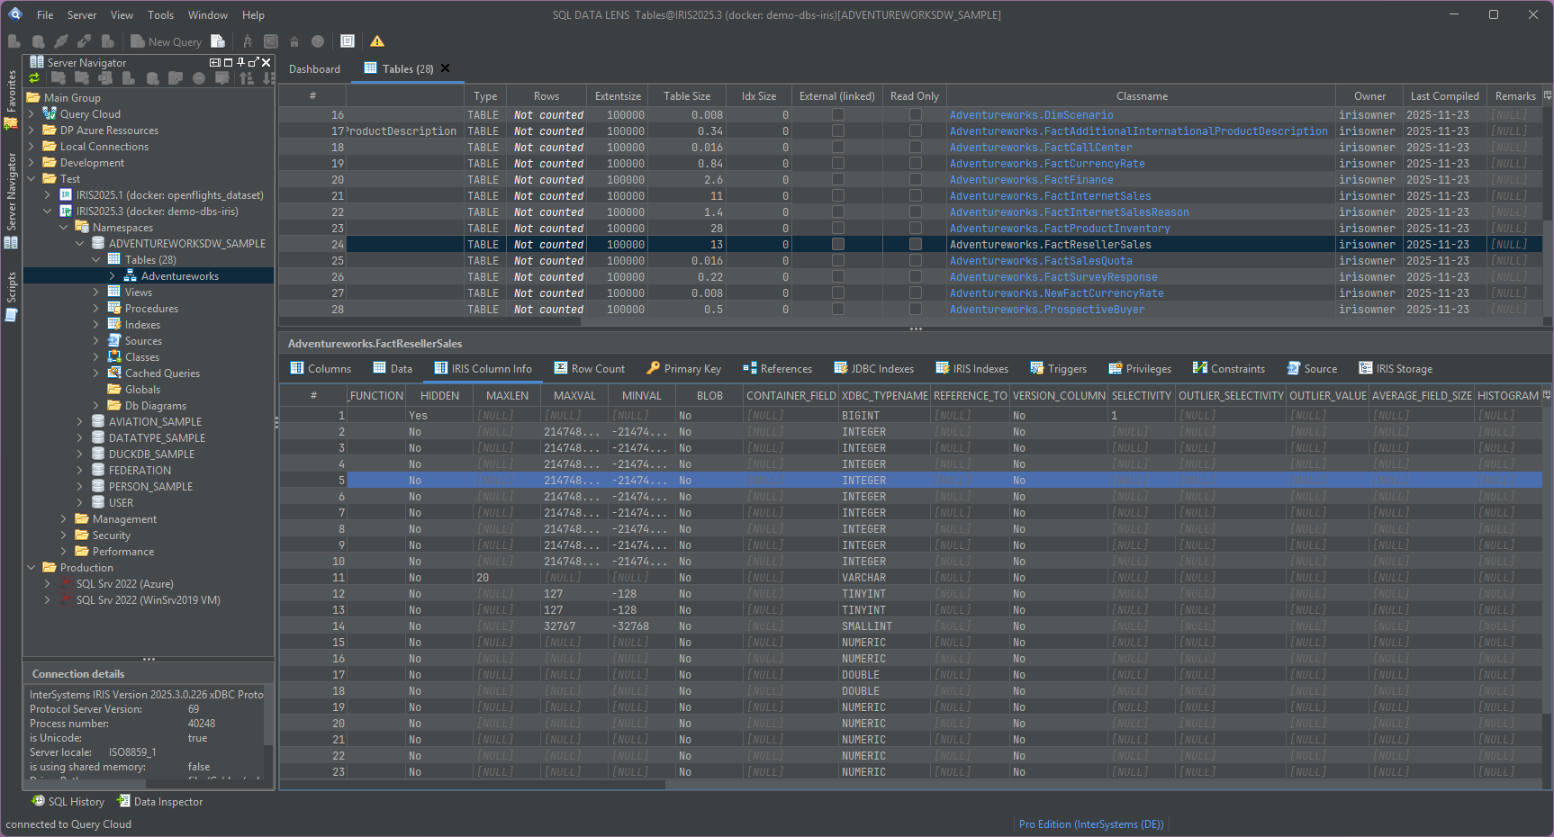Open Adventureworks.FactInternetSales class link
The height and width of the screenshot is (837, 1554).
click(1051, 196)
